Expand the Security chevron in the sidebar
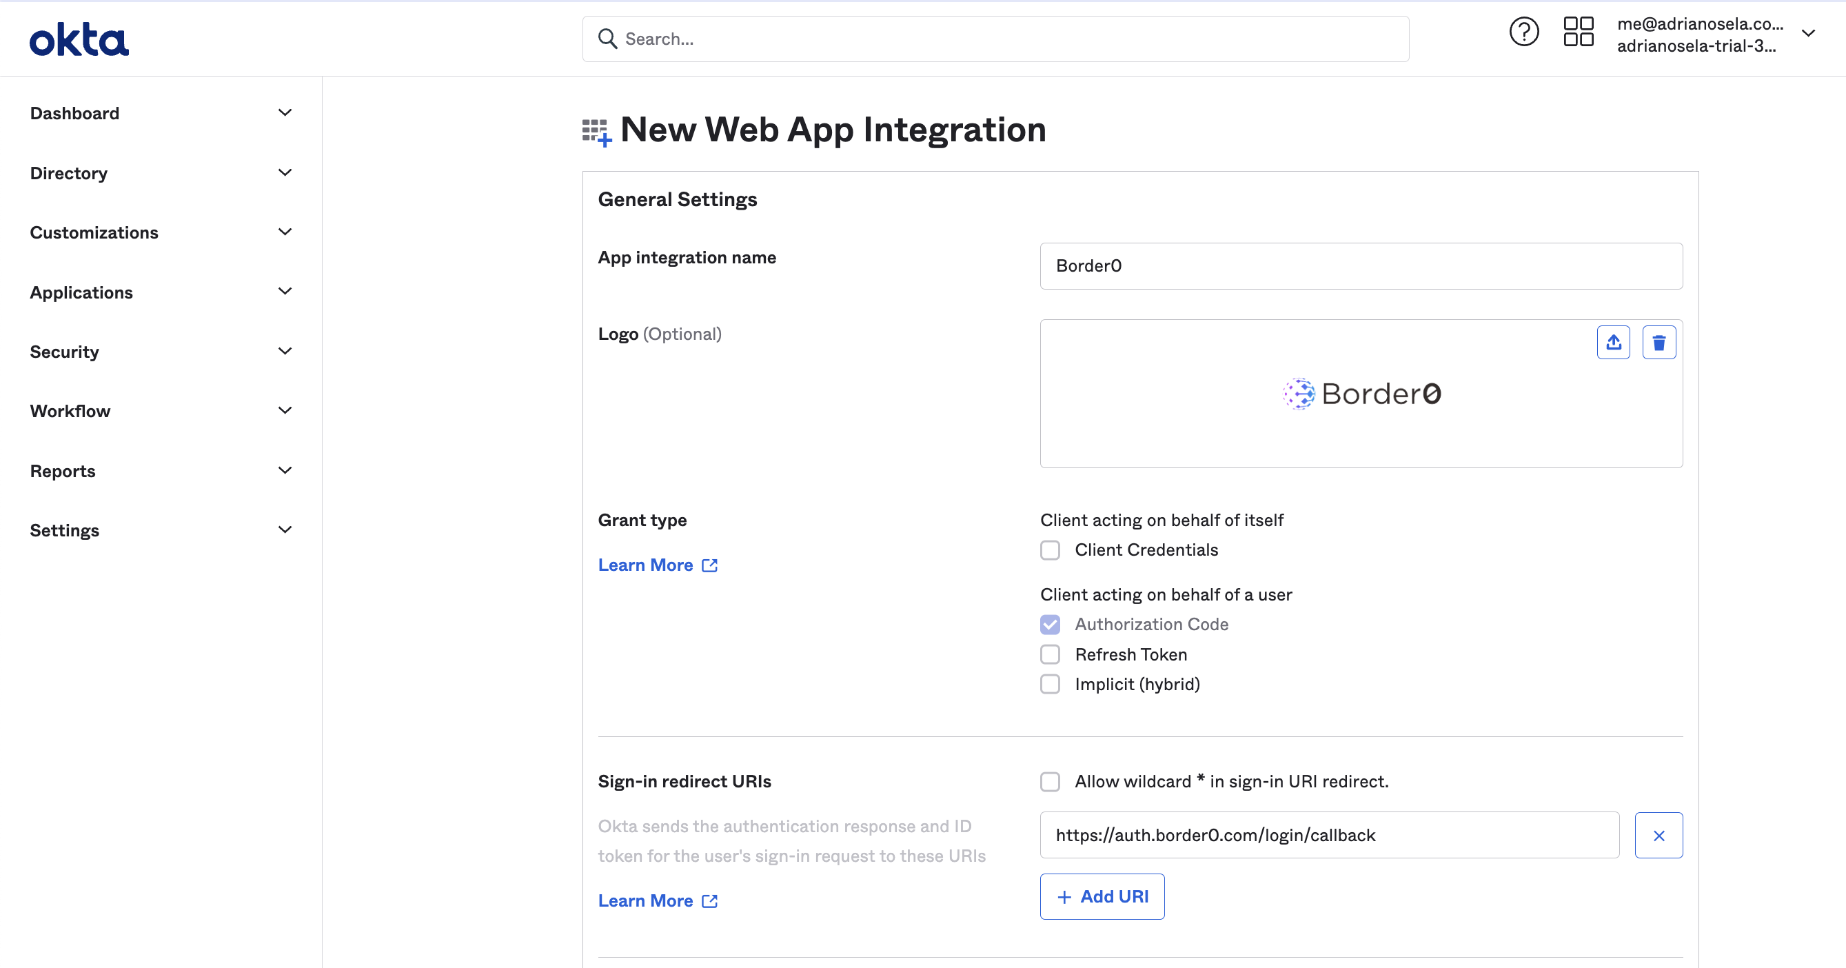Screen dimensions: 1846x968 pos(285,351)
